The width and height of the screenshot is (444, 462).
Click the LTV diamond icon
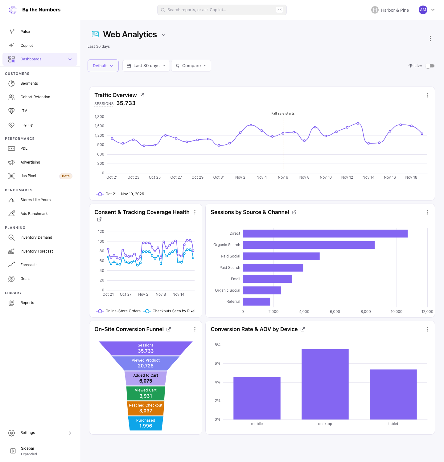pyautogui.click(x=11, y=111)
